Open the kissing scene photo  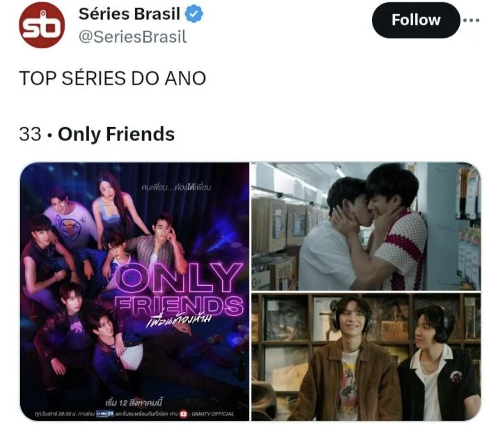coord(366,226)
